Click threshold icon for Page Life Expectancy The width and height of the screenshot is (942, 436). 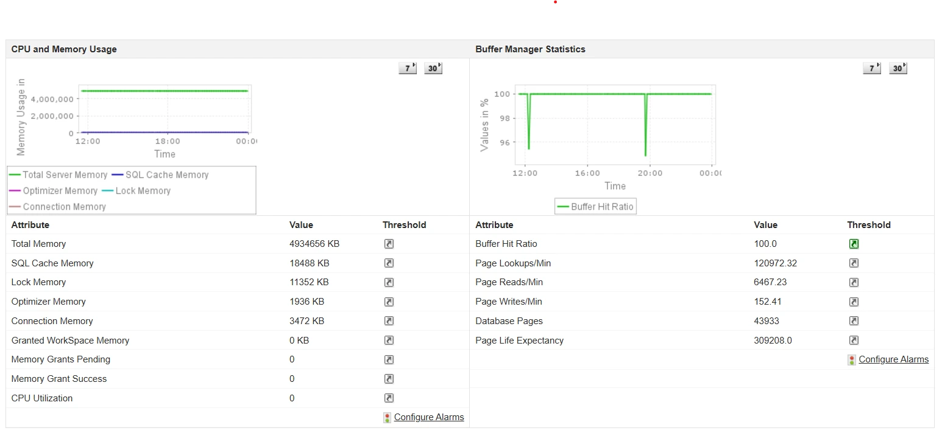[854, 341]
